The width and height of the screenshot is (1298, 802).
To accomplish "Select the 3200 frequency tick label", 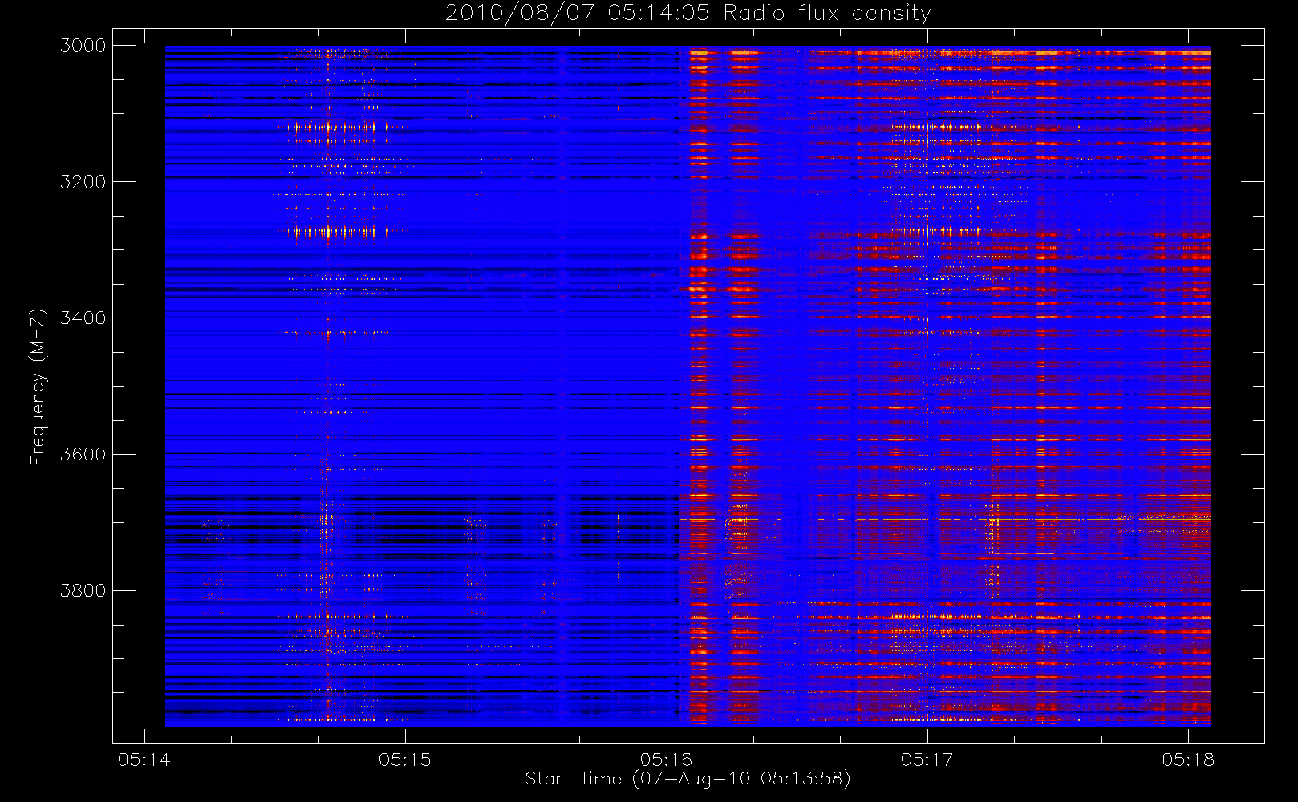I will coord(83,182).
